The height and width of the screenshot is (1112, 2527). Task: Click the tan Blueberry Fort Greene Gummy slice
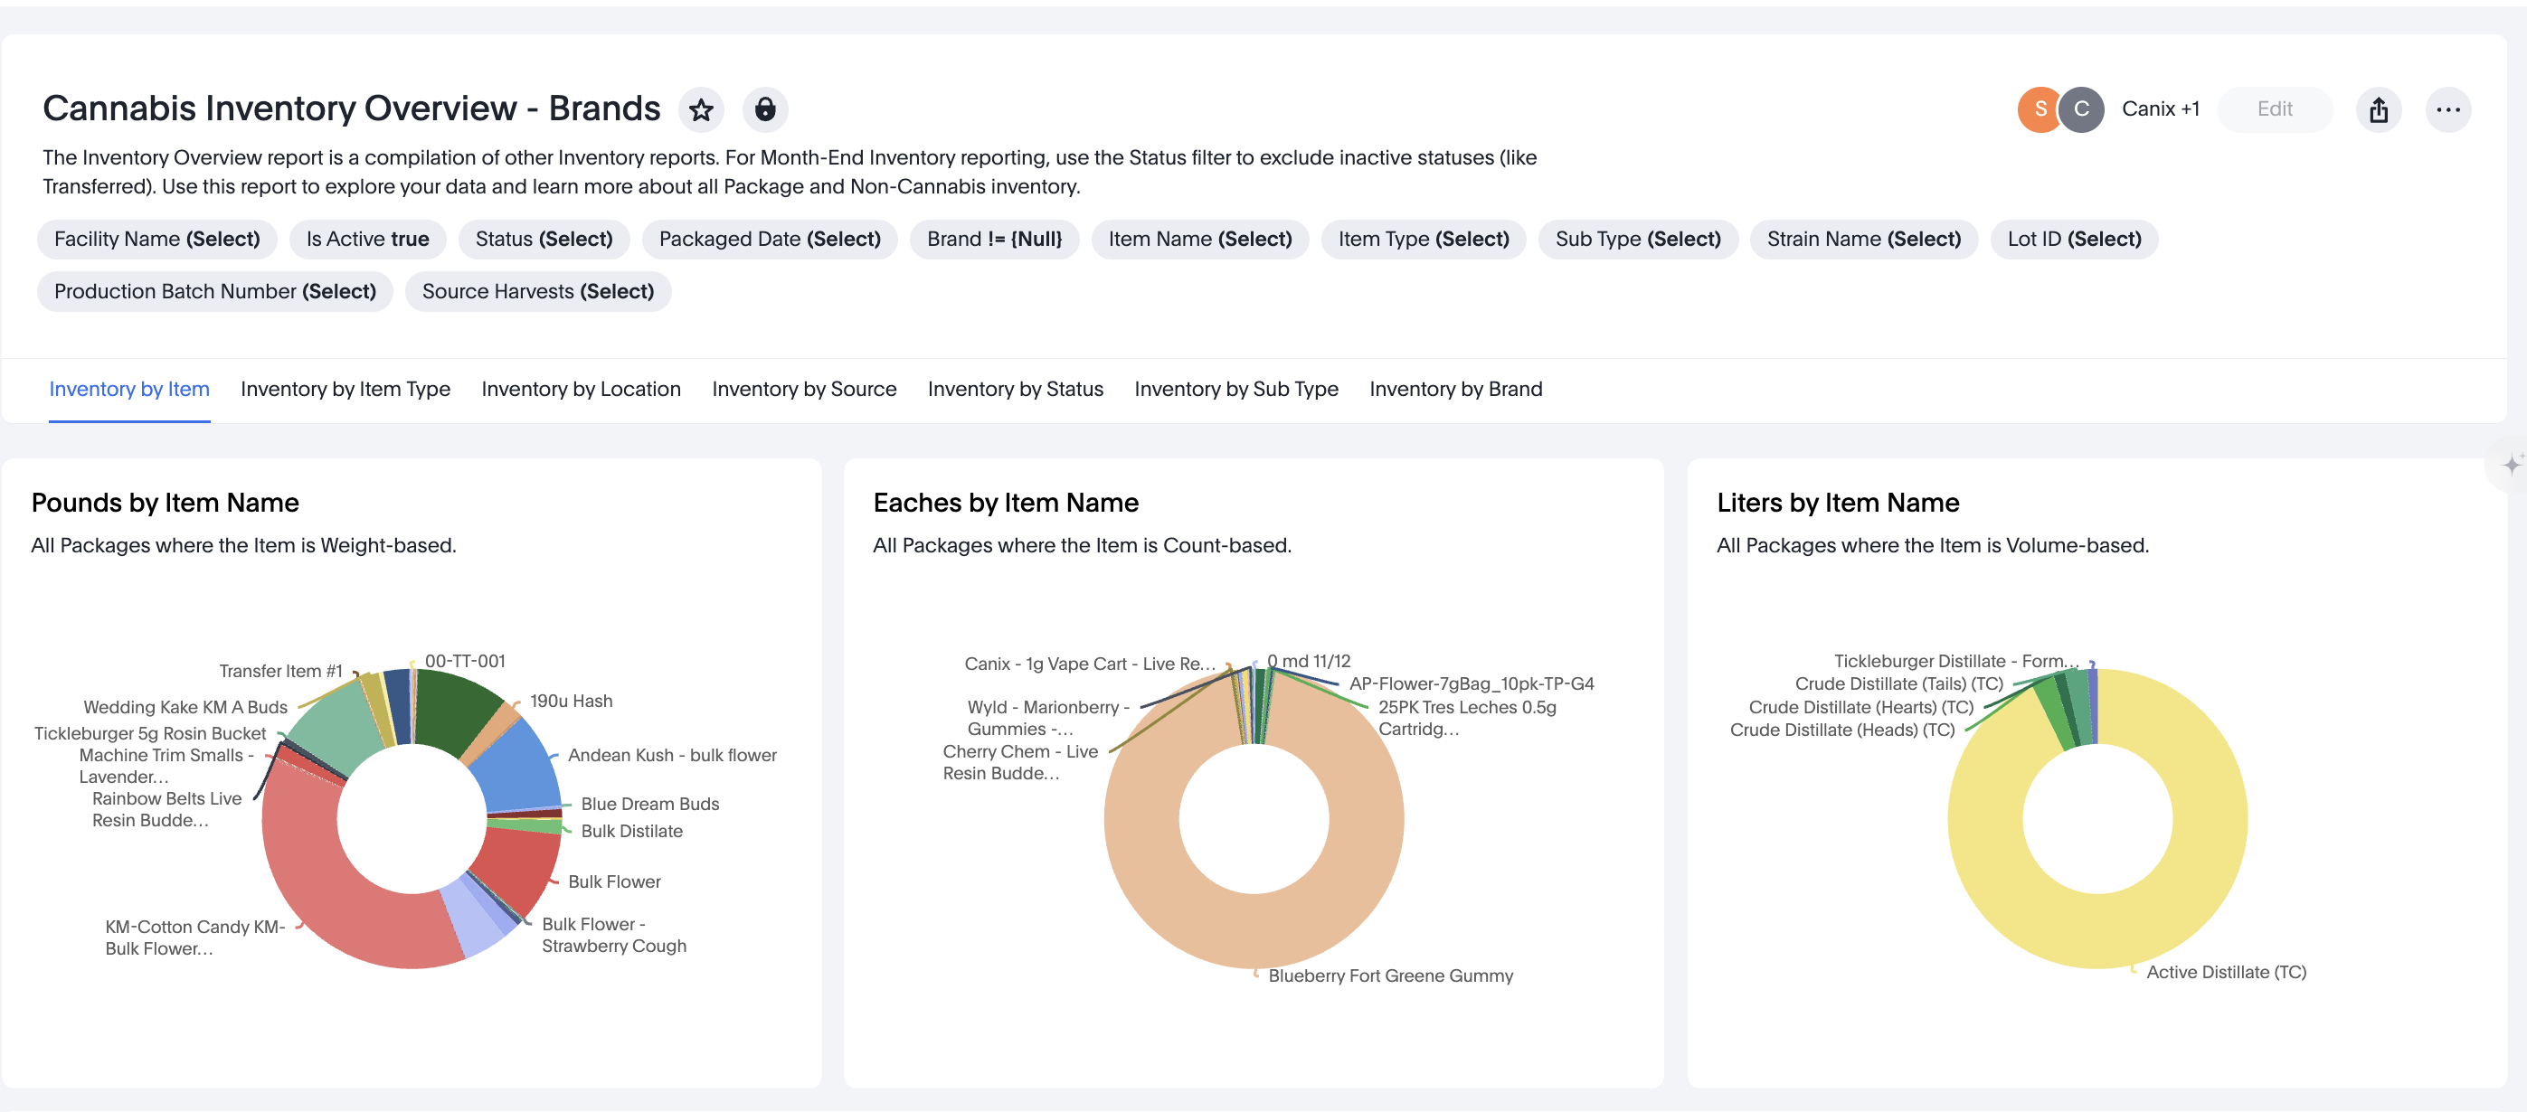coord(1254,931)
